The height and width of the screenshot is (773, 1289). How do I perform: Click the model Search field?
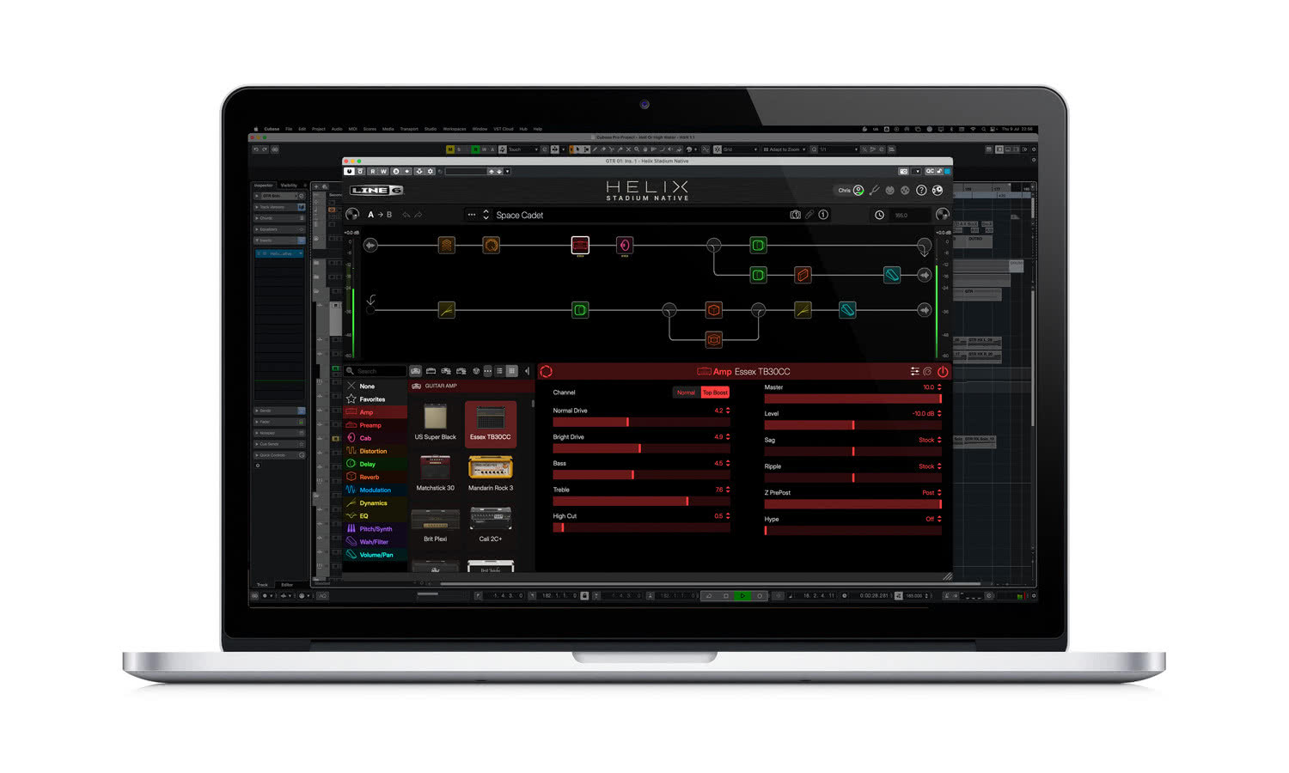pos(376,371)
